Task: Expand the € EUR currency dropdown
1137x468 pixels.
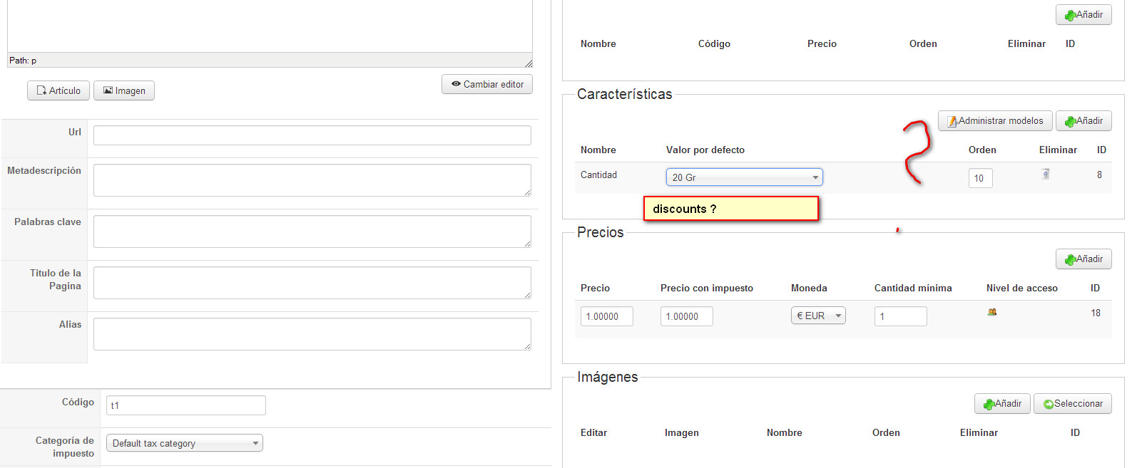Action: click(x=817, y=316)
